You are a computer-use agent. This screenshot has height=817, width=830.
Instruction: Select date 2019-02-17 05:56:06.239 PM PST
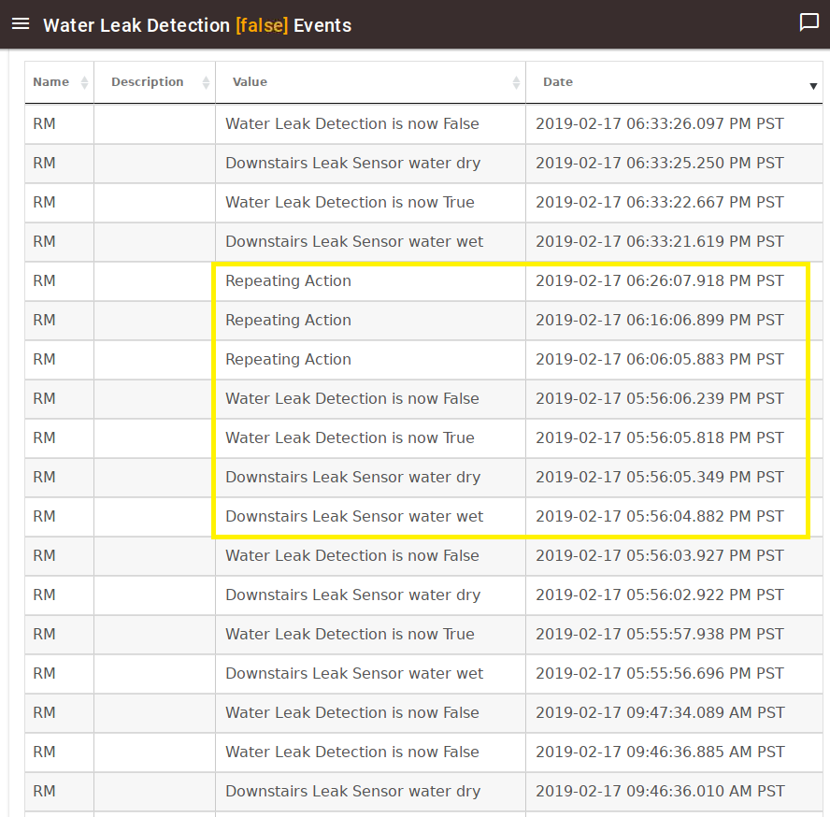tap(660, 399)
